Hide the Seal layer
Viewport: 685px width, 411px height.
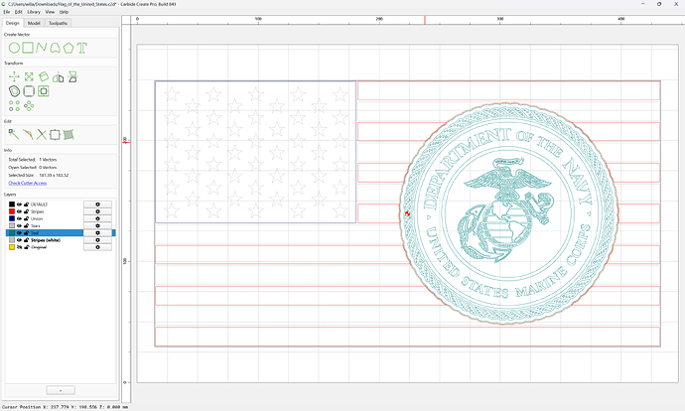pyautogui.click(x=19, y=232)
